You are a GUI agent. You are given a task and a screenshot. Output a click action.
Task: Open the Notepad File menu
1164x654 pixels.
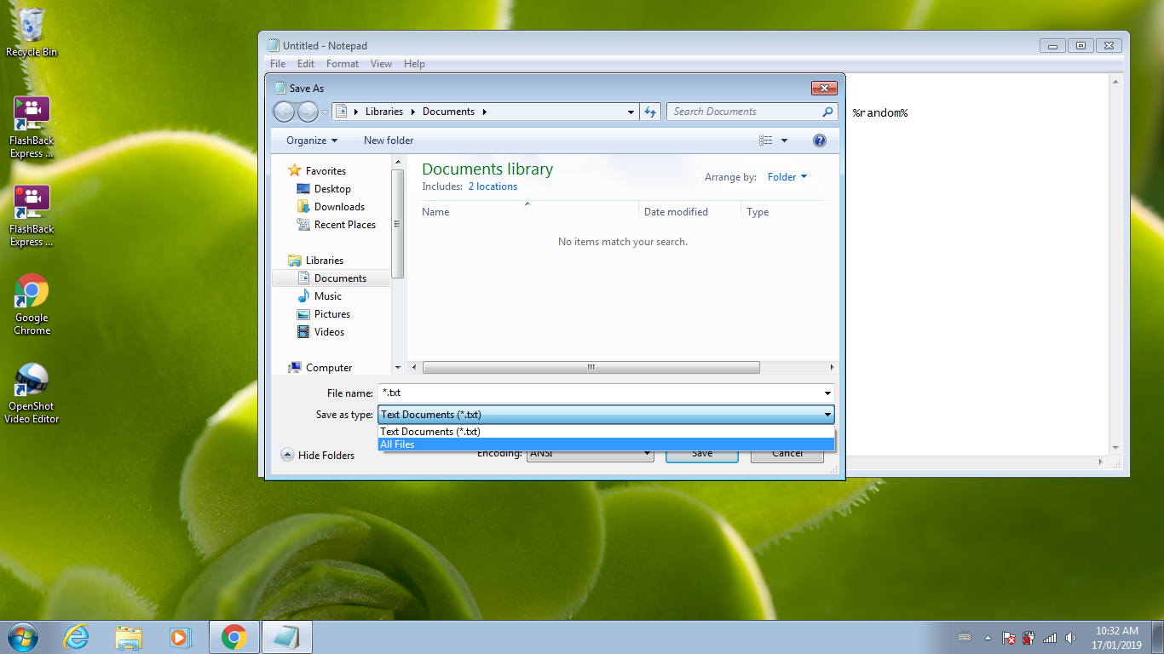[278, 64]
